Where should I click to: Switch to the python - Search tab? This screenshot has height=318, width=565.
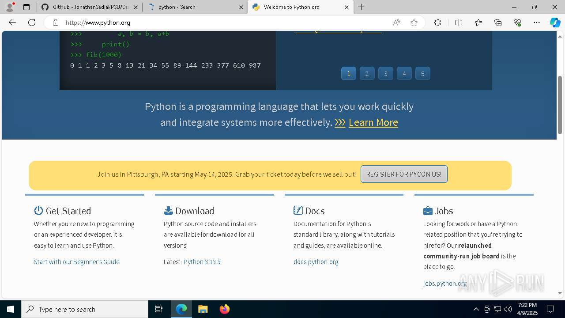tap(195, 7)
